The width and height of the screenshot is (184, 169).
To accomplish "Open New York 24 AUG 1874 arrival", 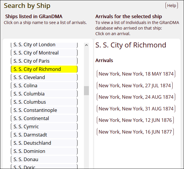I will (136, 97).
